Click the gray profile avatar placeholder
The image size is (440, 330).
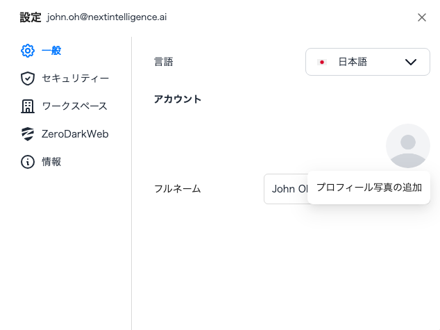[x=407, y=146]
